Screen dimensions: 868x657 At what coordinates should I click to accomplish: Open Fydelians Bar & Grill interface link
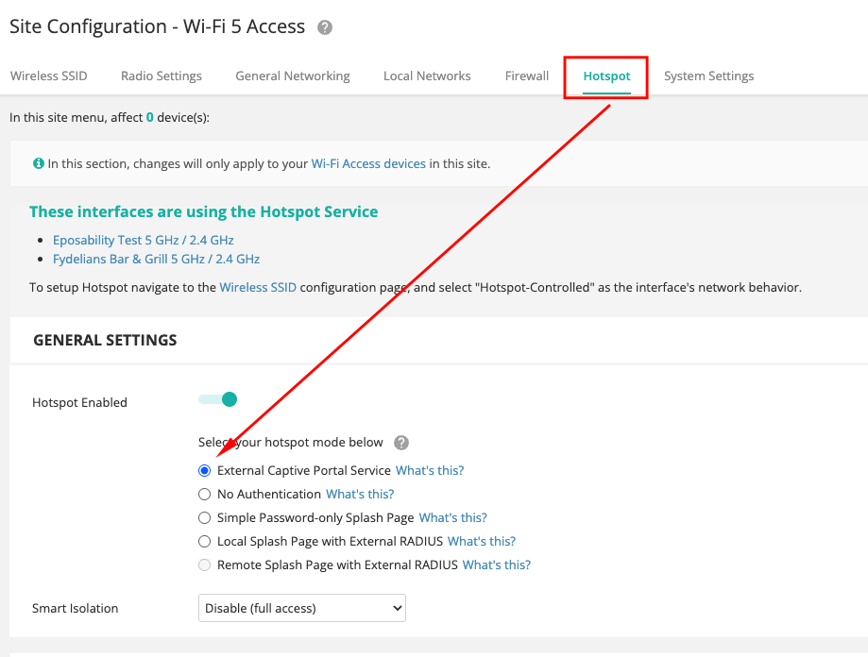(156, 259)
